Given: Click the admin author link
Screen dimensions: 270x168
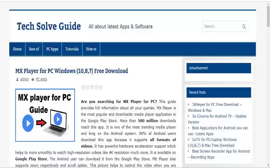Looking at the screenshot, I should coord(24,79).
